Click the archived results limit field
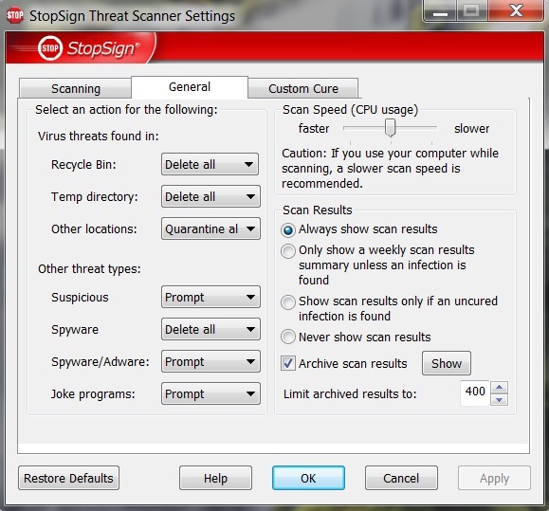This screenshot has width=549, height=511. (475, 393)
